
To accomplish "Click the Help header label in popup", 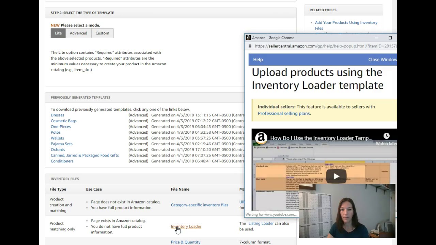I will pos(258,60).
